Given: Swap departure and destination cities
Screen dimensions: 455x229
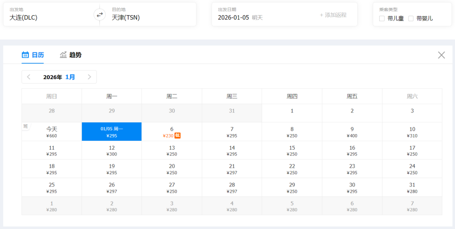Looking at the screenshot, I should click(100, 15).
